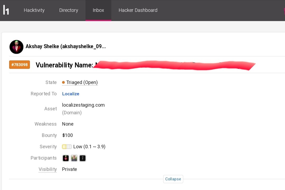Click the (Domain) asset type text

point(72,113)
